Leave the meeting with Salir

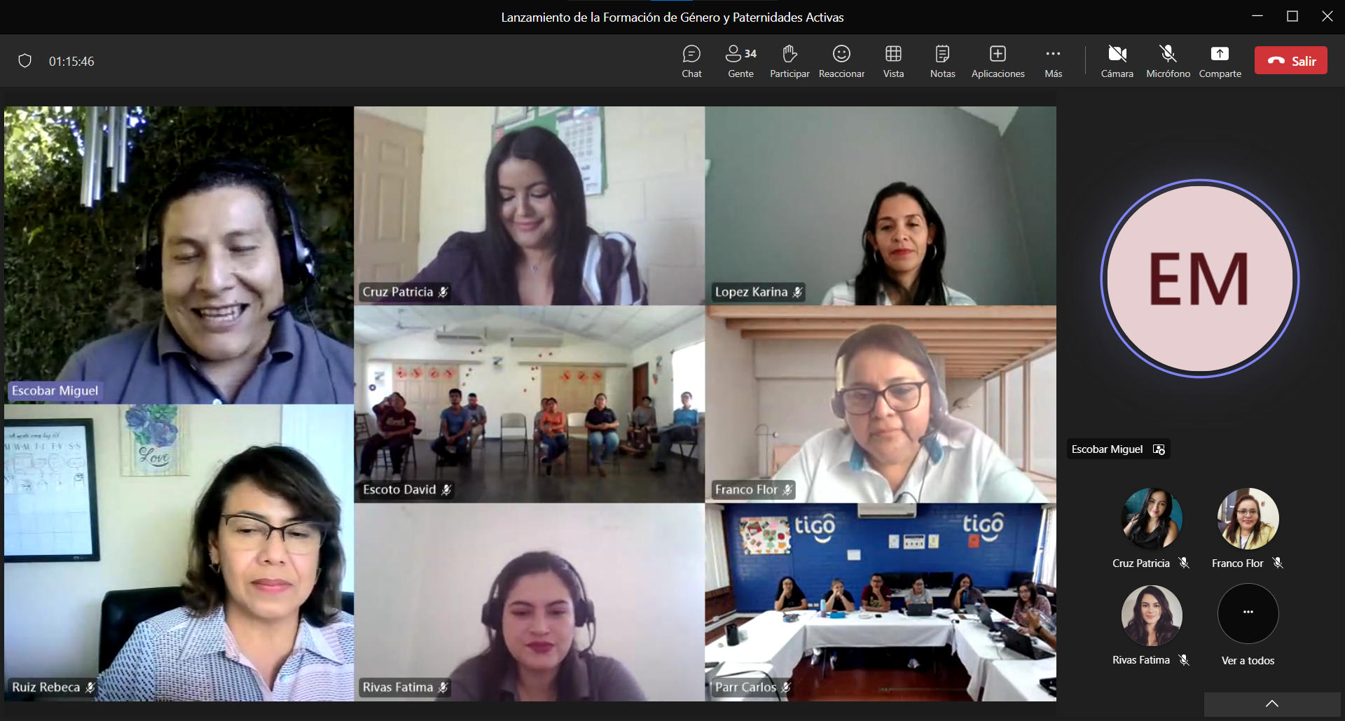pyautogui.click(x=1290, y=61)
